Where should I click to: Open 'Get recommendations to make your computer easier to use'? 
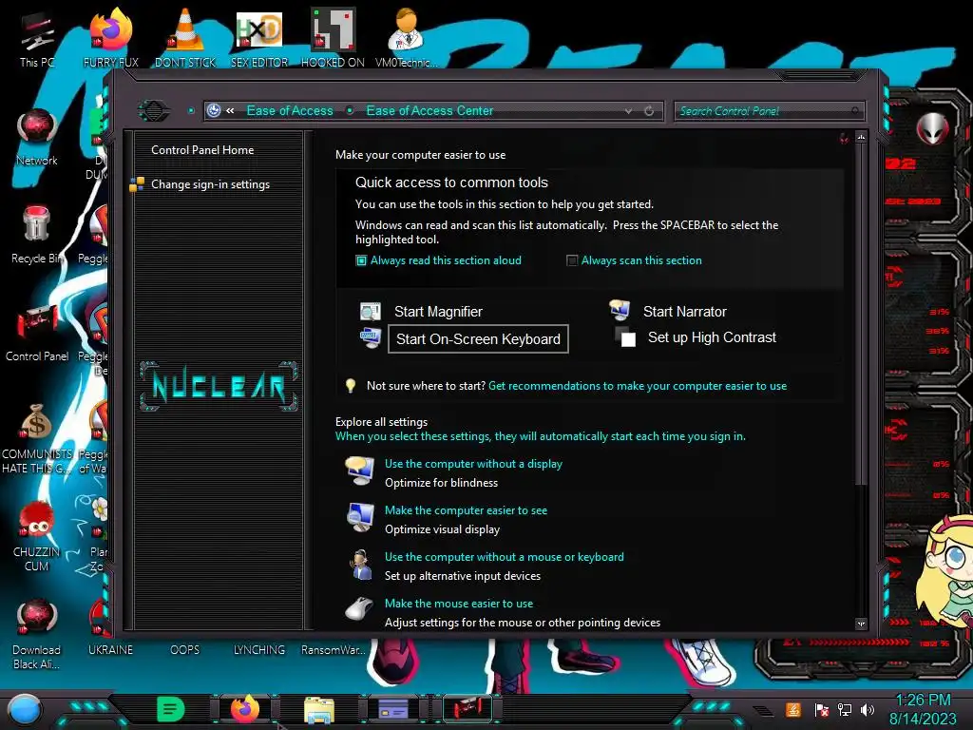[638, 386]
